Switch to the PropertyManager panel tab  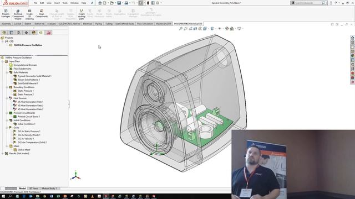[12, 33]
